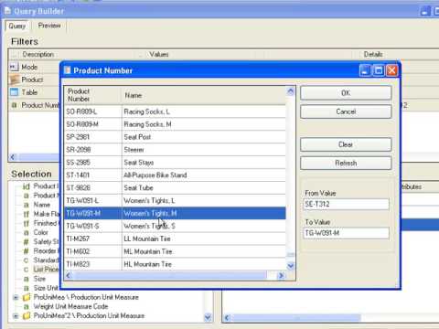Click the Product filter icon

click(x=15, y=80)
